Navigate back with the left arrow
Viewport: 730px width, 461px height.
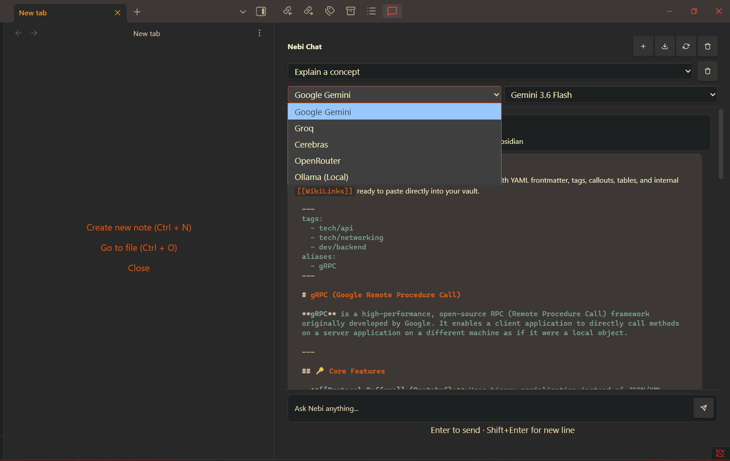[18, 33]
